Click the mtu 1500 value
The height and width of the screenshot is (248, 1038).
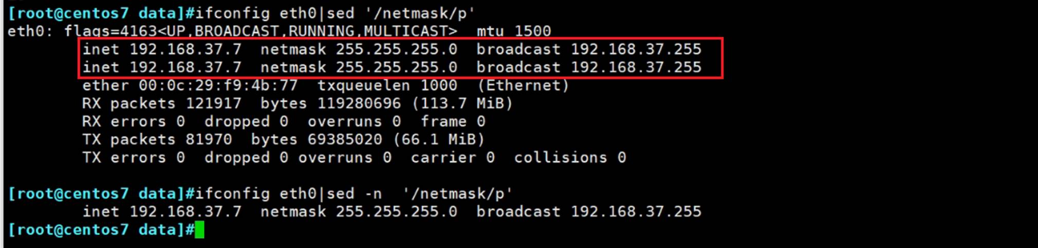(x=513, y=31)
